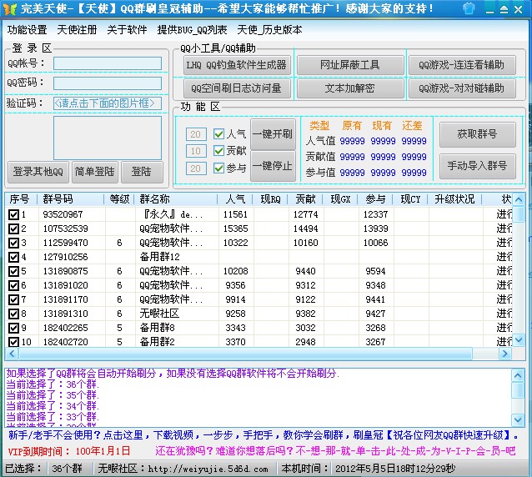Open the 功能设置 menu
The height and width of the screenshot is (477, 532).
click(x=28, y=30)
